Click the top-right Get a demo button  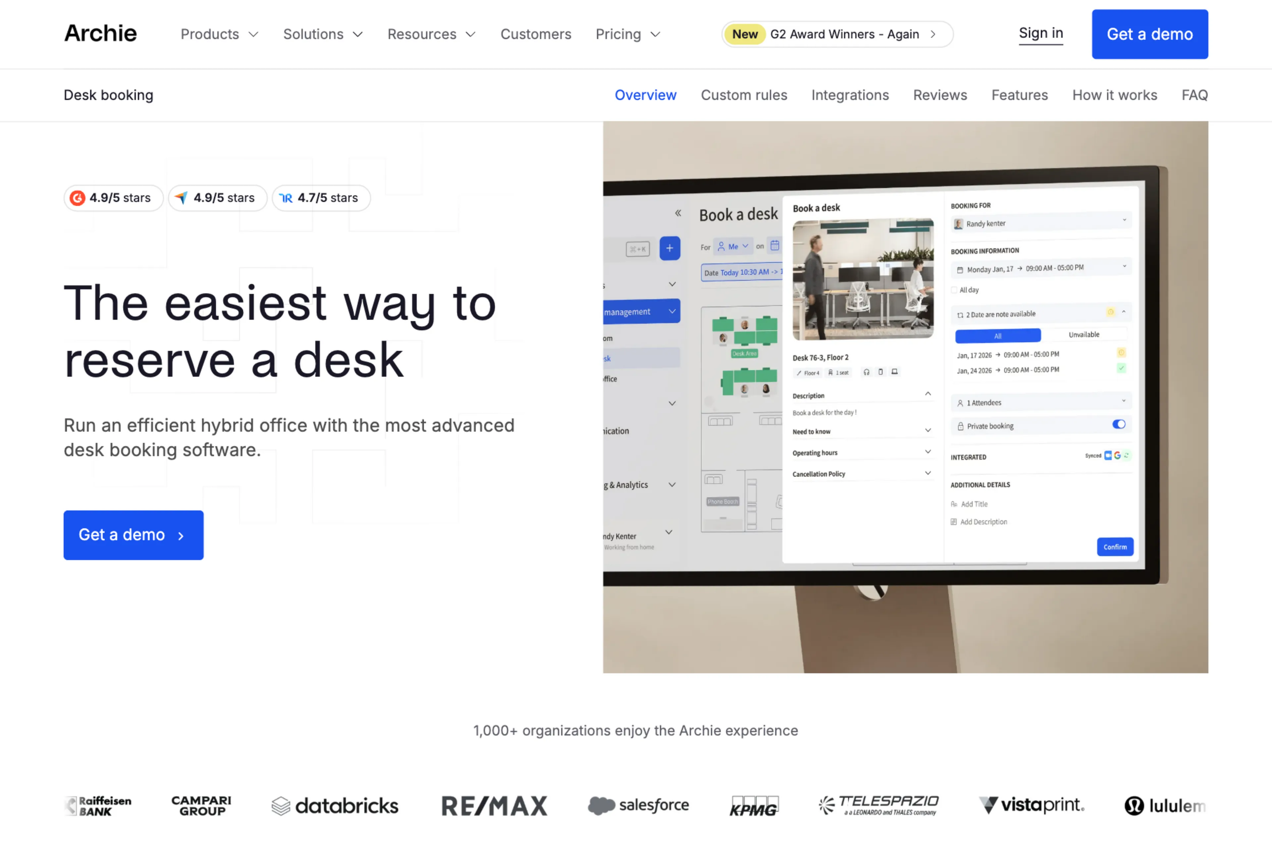pyautogui.click(x=1149, y=34)
